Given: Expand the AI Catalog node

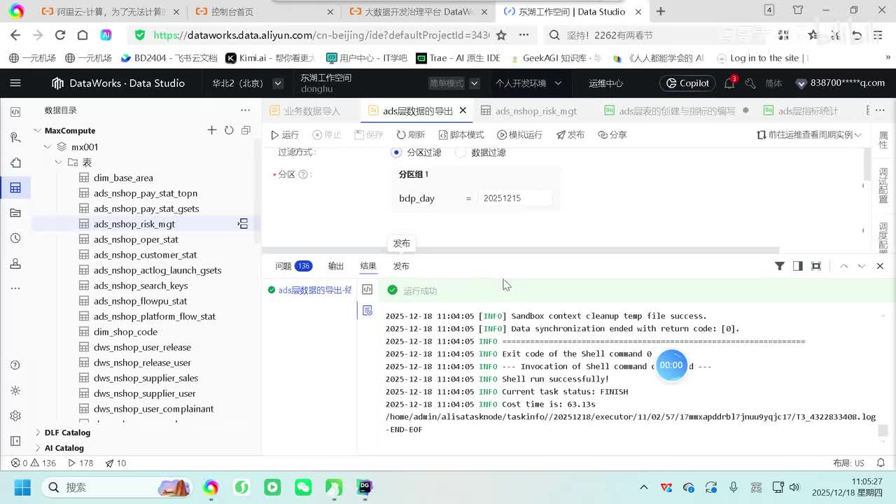Looking at the screenshot, I should tap(38, 448).
